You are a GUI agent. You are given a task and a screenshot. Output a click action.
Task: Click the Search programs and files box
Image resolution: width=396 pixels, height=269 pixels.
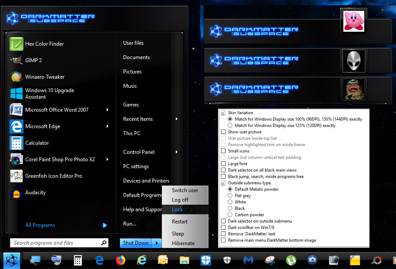(56, 243)
